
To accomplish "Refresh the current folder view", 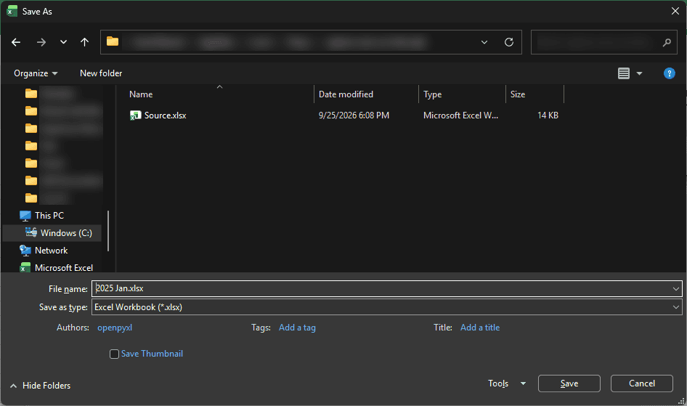I will click(508, 42).
